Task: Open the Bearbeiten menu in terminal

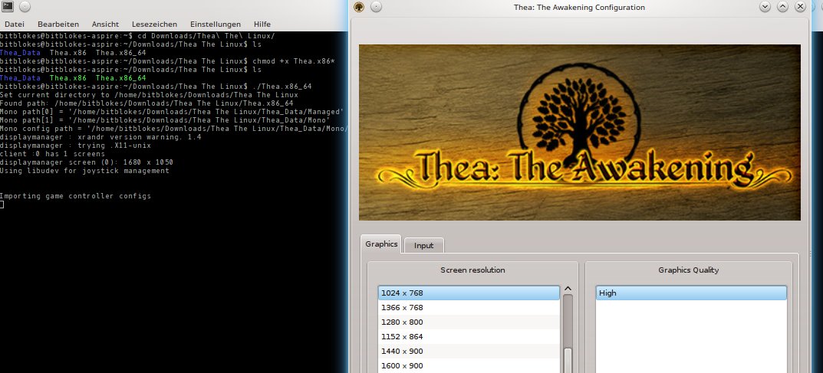Action: tap(58, 24)
